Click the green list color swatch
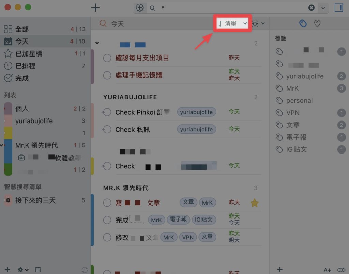The width and height of the screenshot is (349, 274). tap(8, 170)
